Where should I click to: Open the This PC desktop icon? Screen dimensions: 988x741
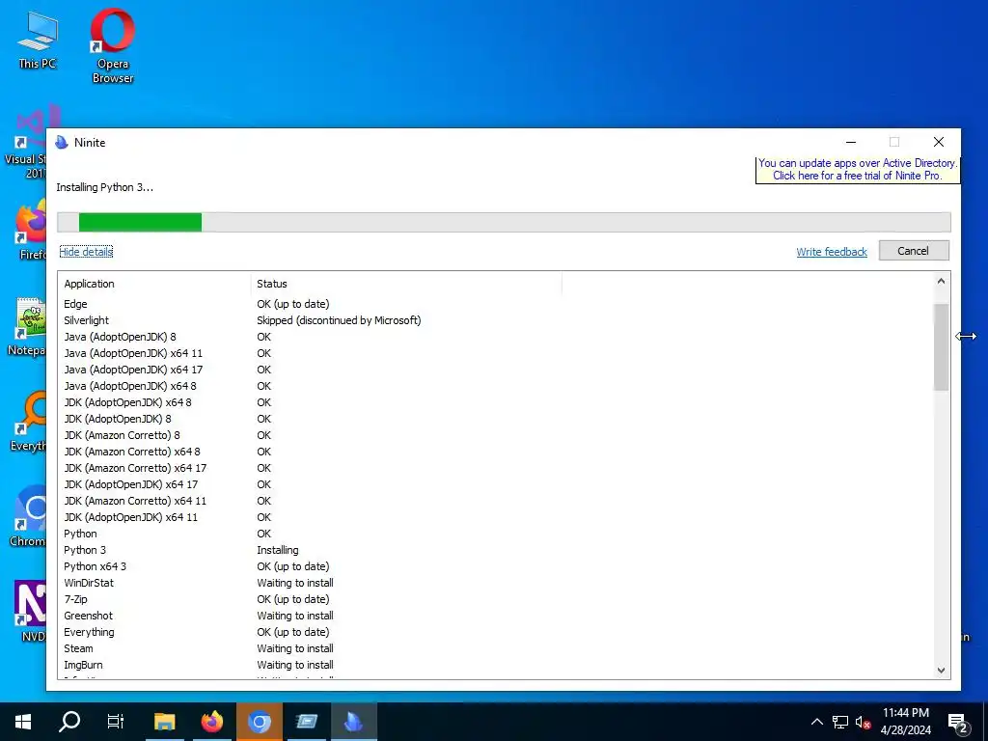point(38,41)
